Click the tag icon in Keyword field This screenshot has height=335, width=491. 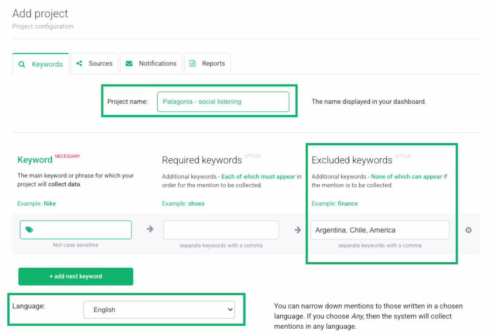29,230
